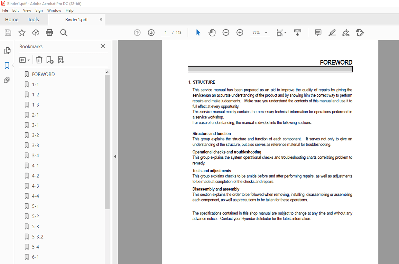Toggle the selection arrow tool
The height and width of the screenshot is (264, 399).
(198, 32)
